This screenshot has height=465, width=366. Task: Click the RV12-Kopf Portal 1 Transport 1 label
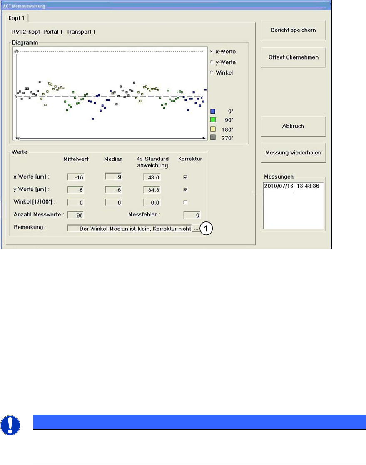[53, 32]
